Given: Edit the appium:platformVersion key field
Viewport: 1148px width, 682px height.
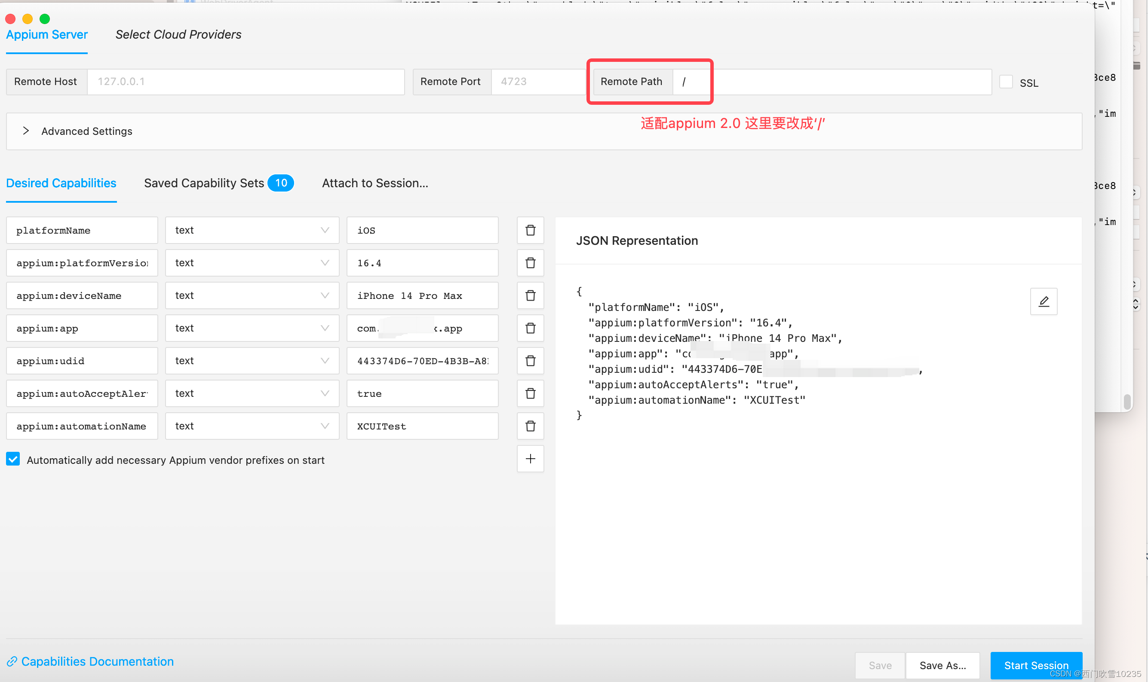Looking at the screenshot, I should click(82, 263).
